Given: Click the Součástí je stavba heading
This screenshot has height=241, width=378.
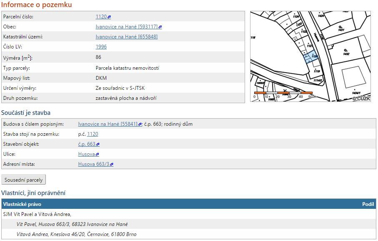Looking at the screenshot, I should [26, 113].
